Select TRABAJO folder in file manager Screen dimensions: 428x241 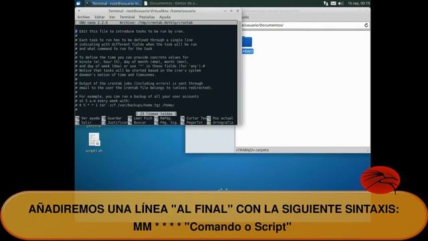point(247,45)
